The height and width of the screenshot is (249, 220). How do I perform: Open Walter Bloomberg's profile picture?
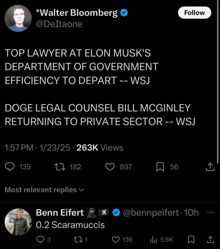tap(18, 19)
